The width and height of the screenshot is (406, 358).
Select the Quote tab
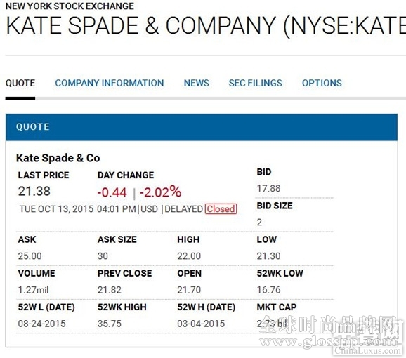coord(20,83)
